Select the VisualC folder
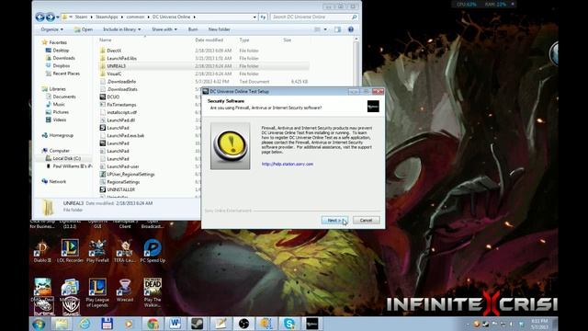Viewport: 588px width, 331px height. pos(114,74)
